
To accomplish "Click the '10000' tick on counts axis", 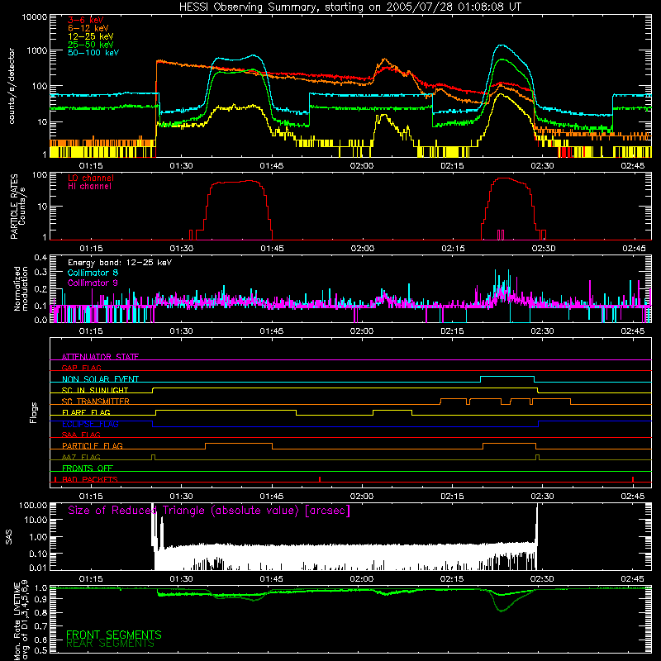I will pos(35,17).
